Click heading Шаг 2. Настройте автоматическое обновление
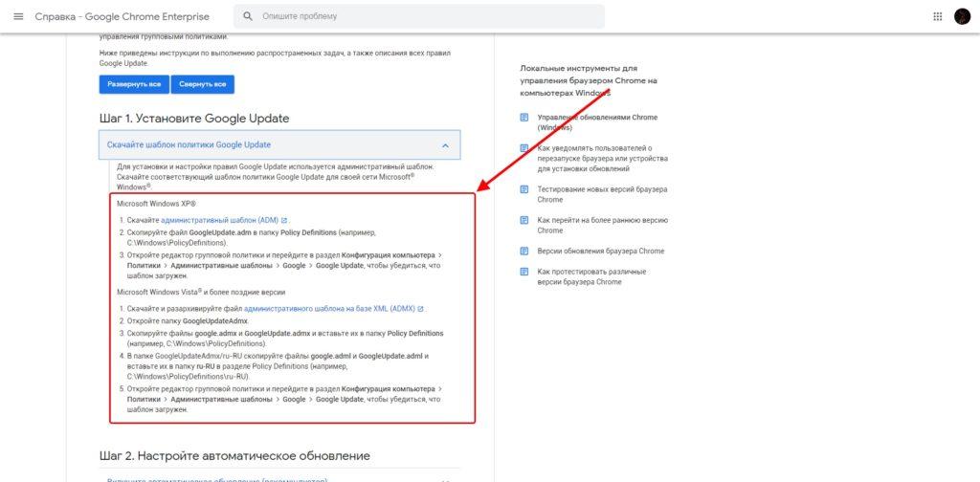980x482 pixels. 234,456
